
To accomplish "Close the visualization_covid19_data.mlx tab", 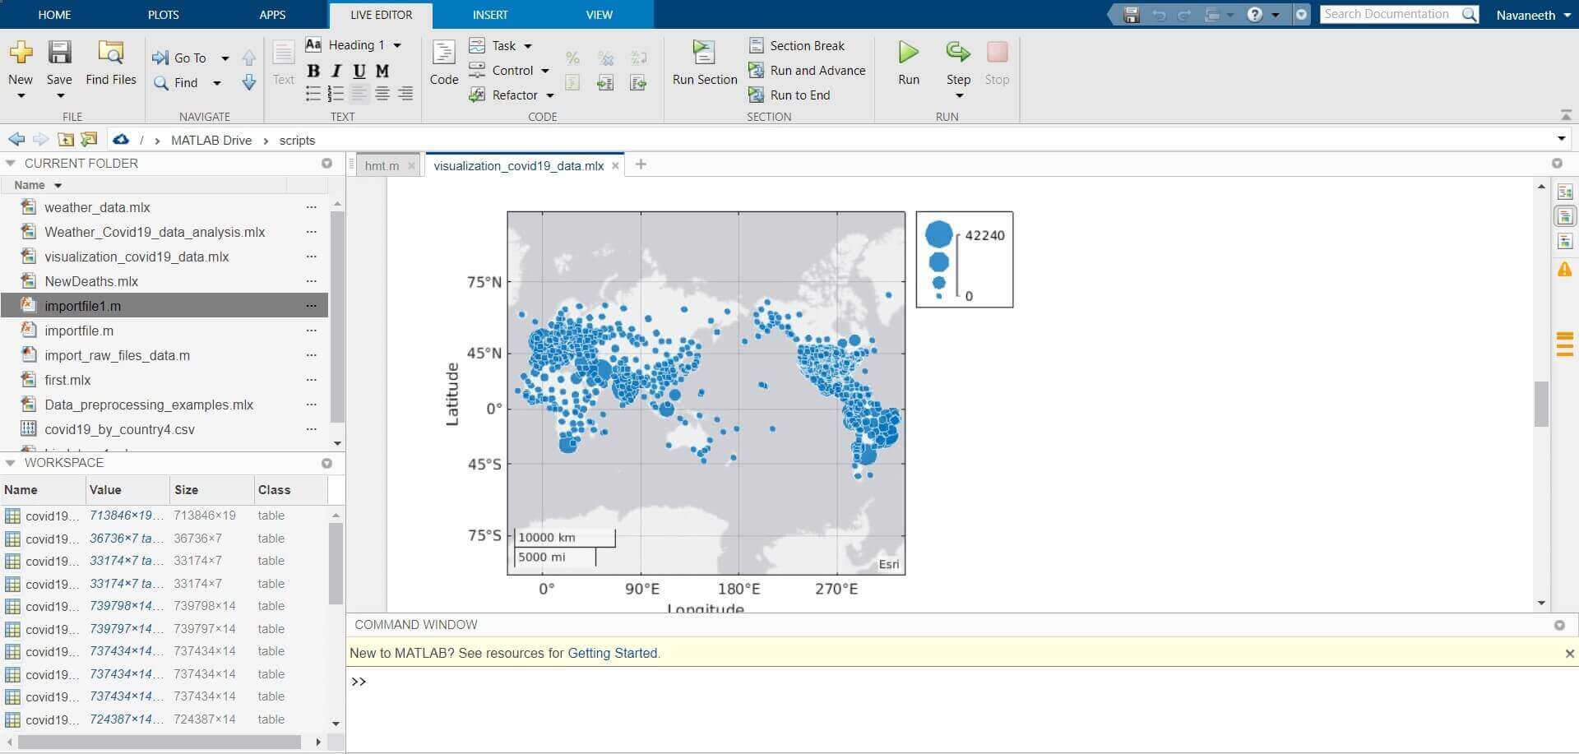I will coord(615,165).
